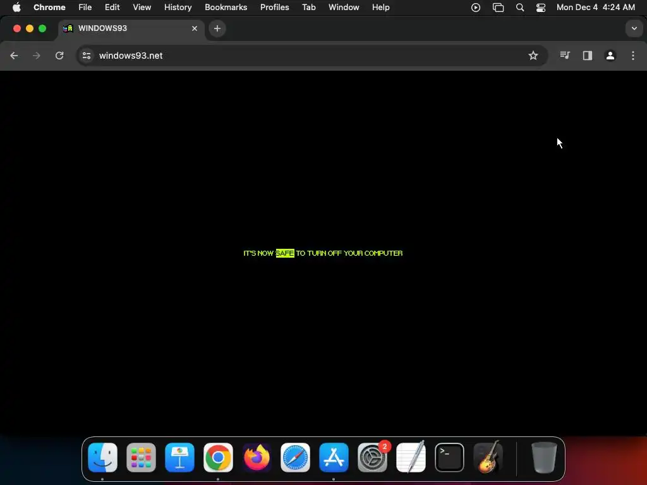The height and width of the screenshot is (485, 647).
Task: Open Launchpad from the Dock
Action: [x=141, y=457]
